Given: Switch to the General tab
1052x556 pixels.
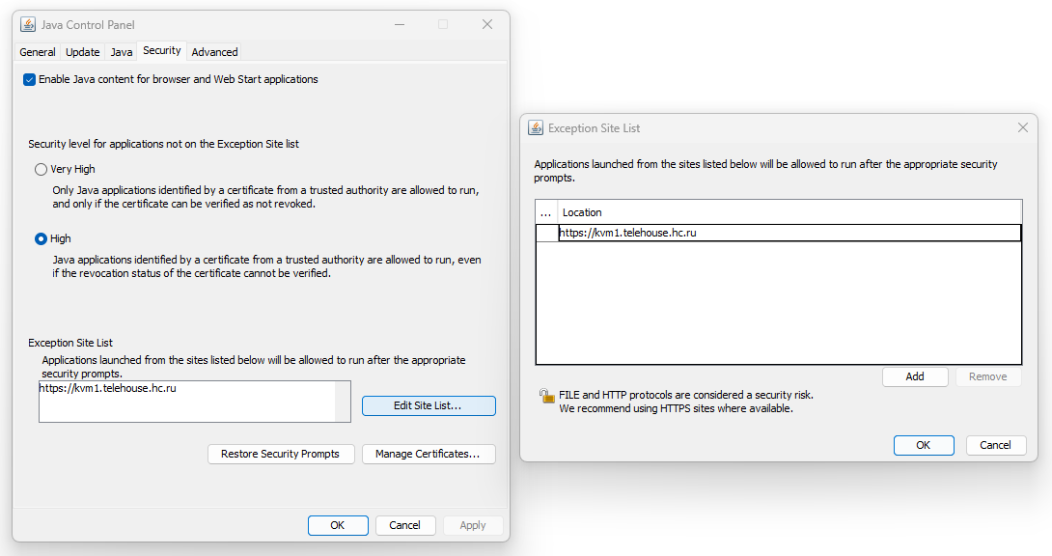Looking at the screenshot, I should [x=38, y=52].
